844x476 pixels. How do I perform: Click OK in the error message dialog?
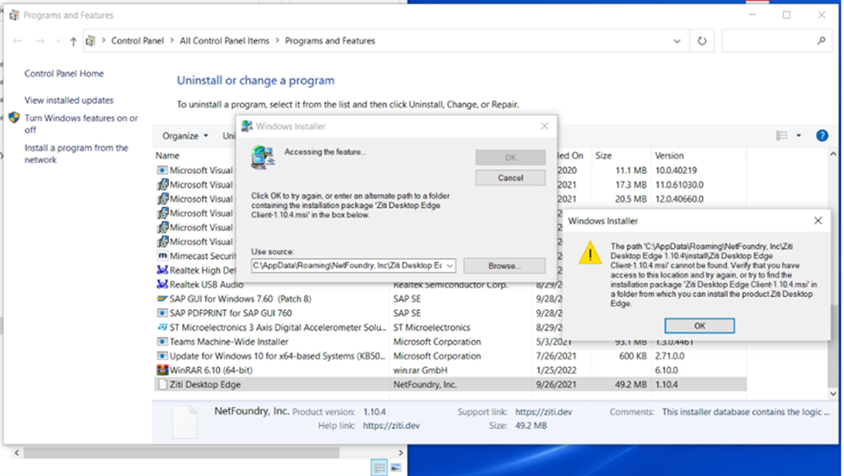(699, 325)
